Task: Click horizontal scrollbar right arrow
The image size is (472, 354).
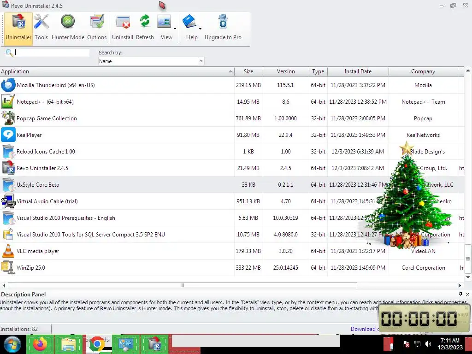Action: click(460, 285)
